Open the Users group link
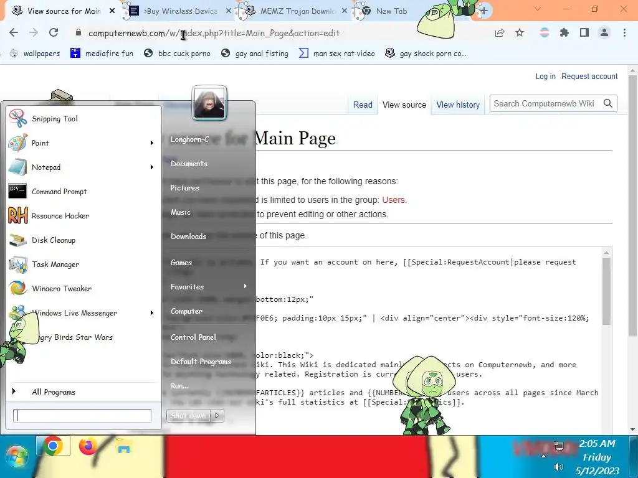This screenshot has height=478, width=638. pyautogui.click(x=394, y=200)
